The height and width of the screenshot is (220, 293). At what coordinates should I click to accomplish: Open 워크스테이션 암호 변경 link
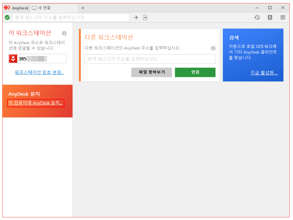coord(39,72)
